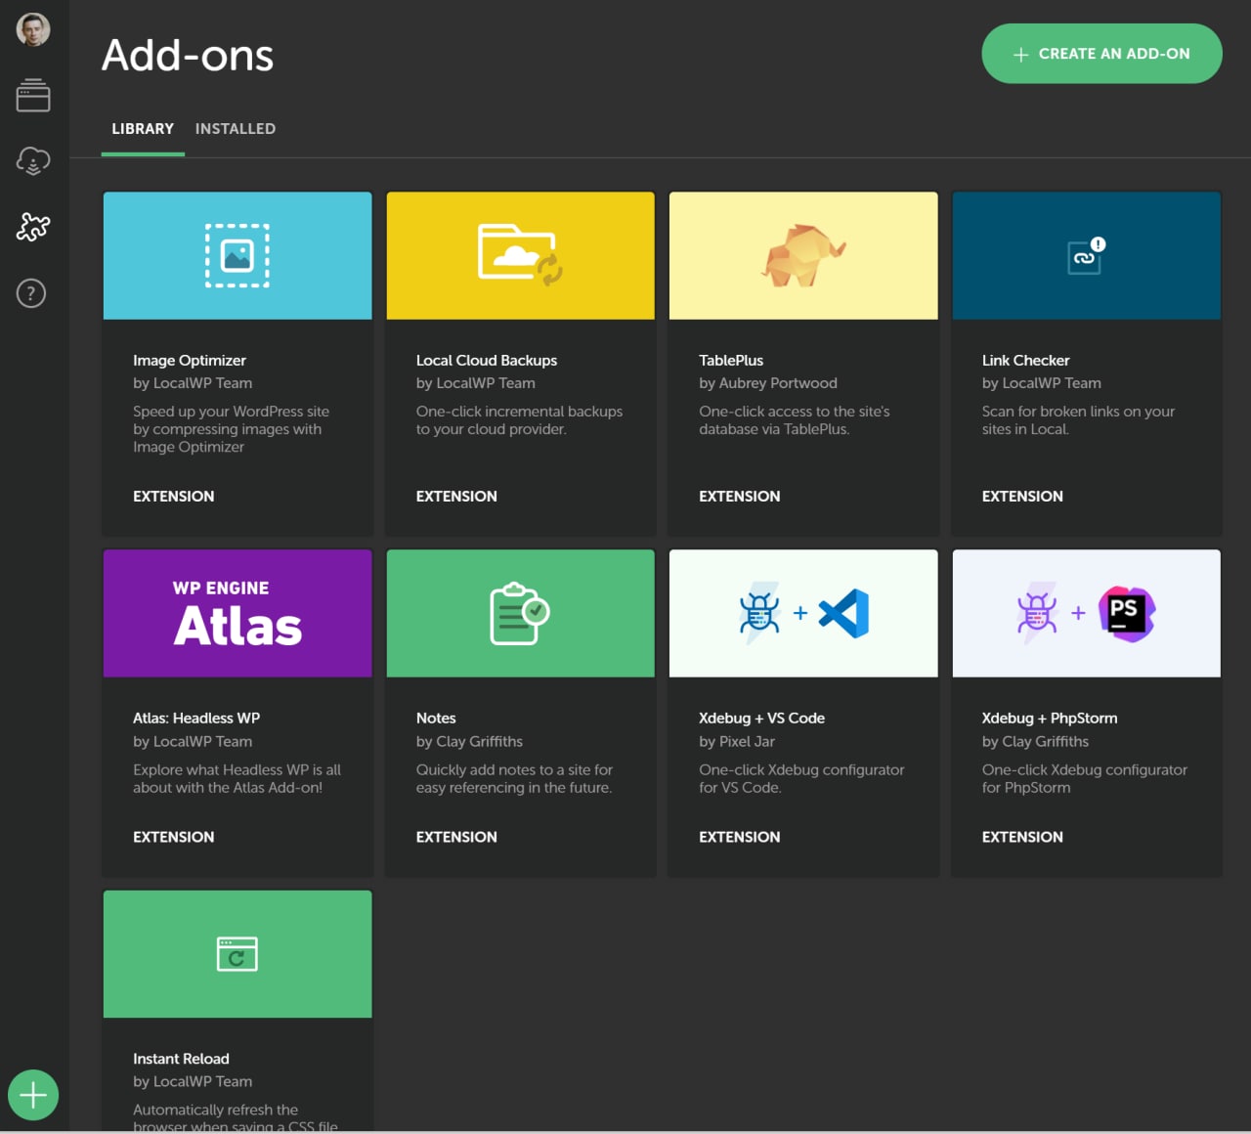Click the Create an Add-on button
1251x1134 pixels.
click(1101, 54)
